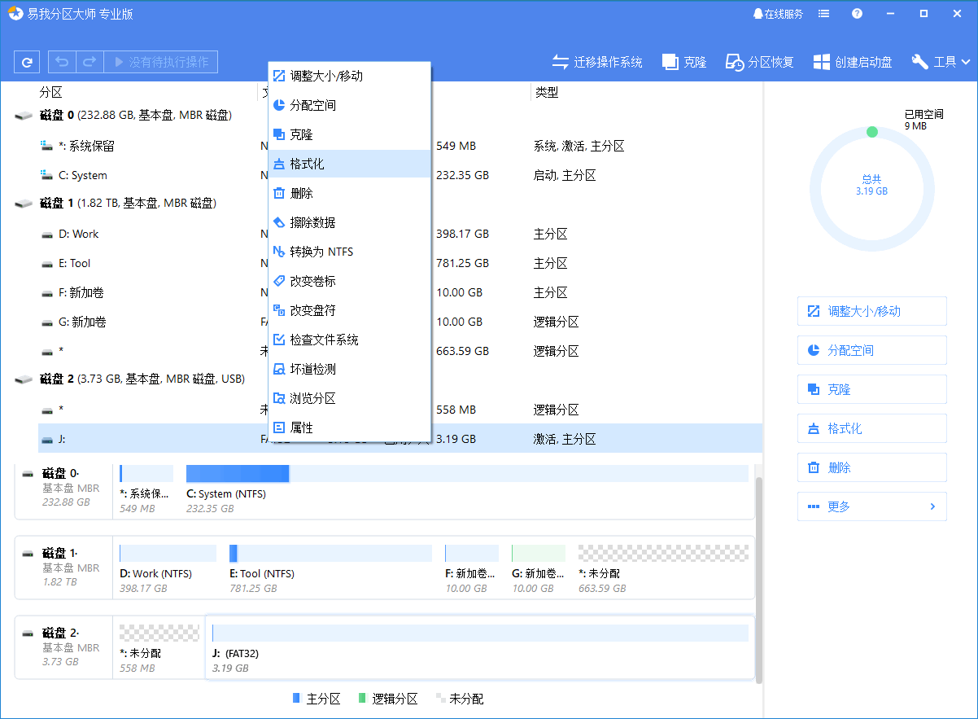Click the help question mark icon

point(854,13)
